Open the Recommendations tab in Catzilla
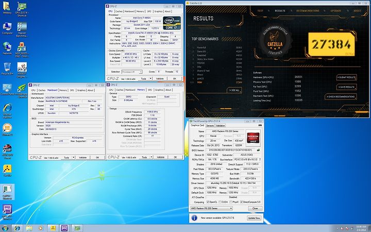This screenshot has height=232, width=371. (308, 11)
